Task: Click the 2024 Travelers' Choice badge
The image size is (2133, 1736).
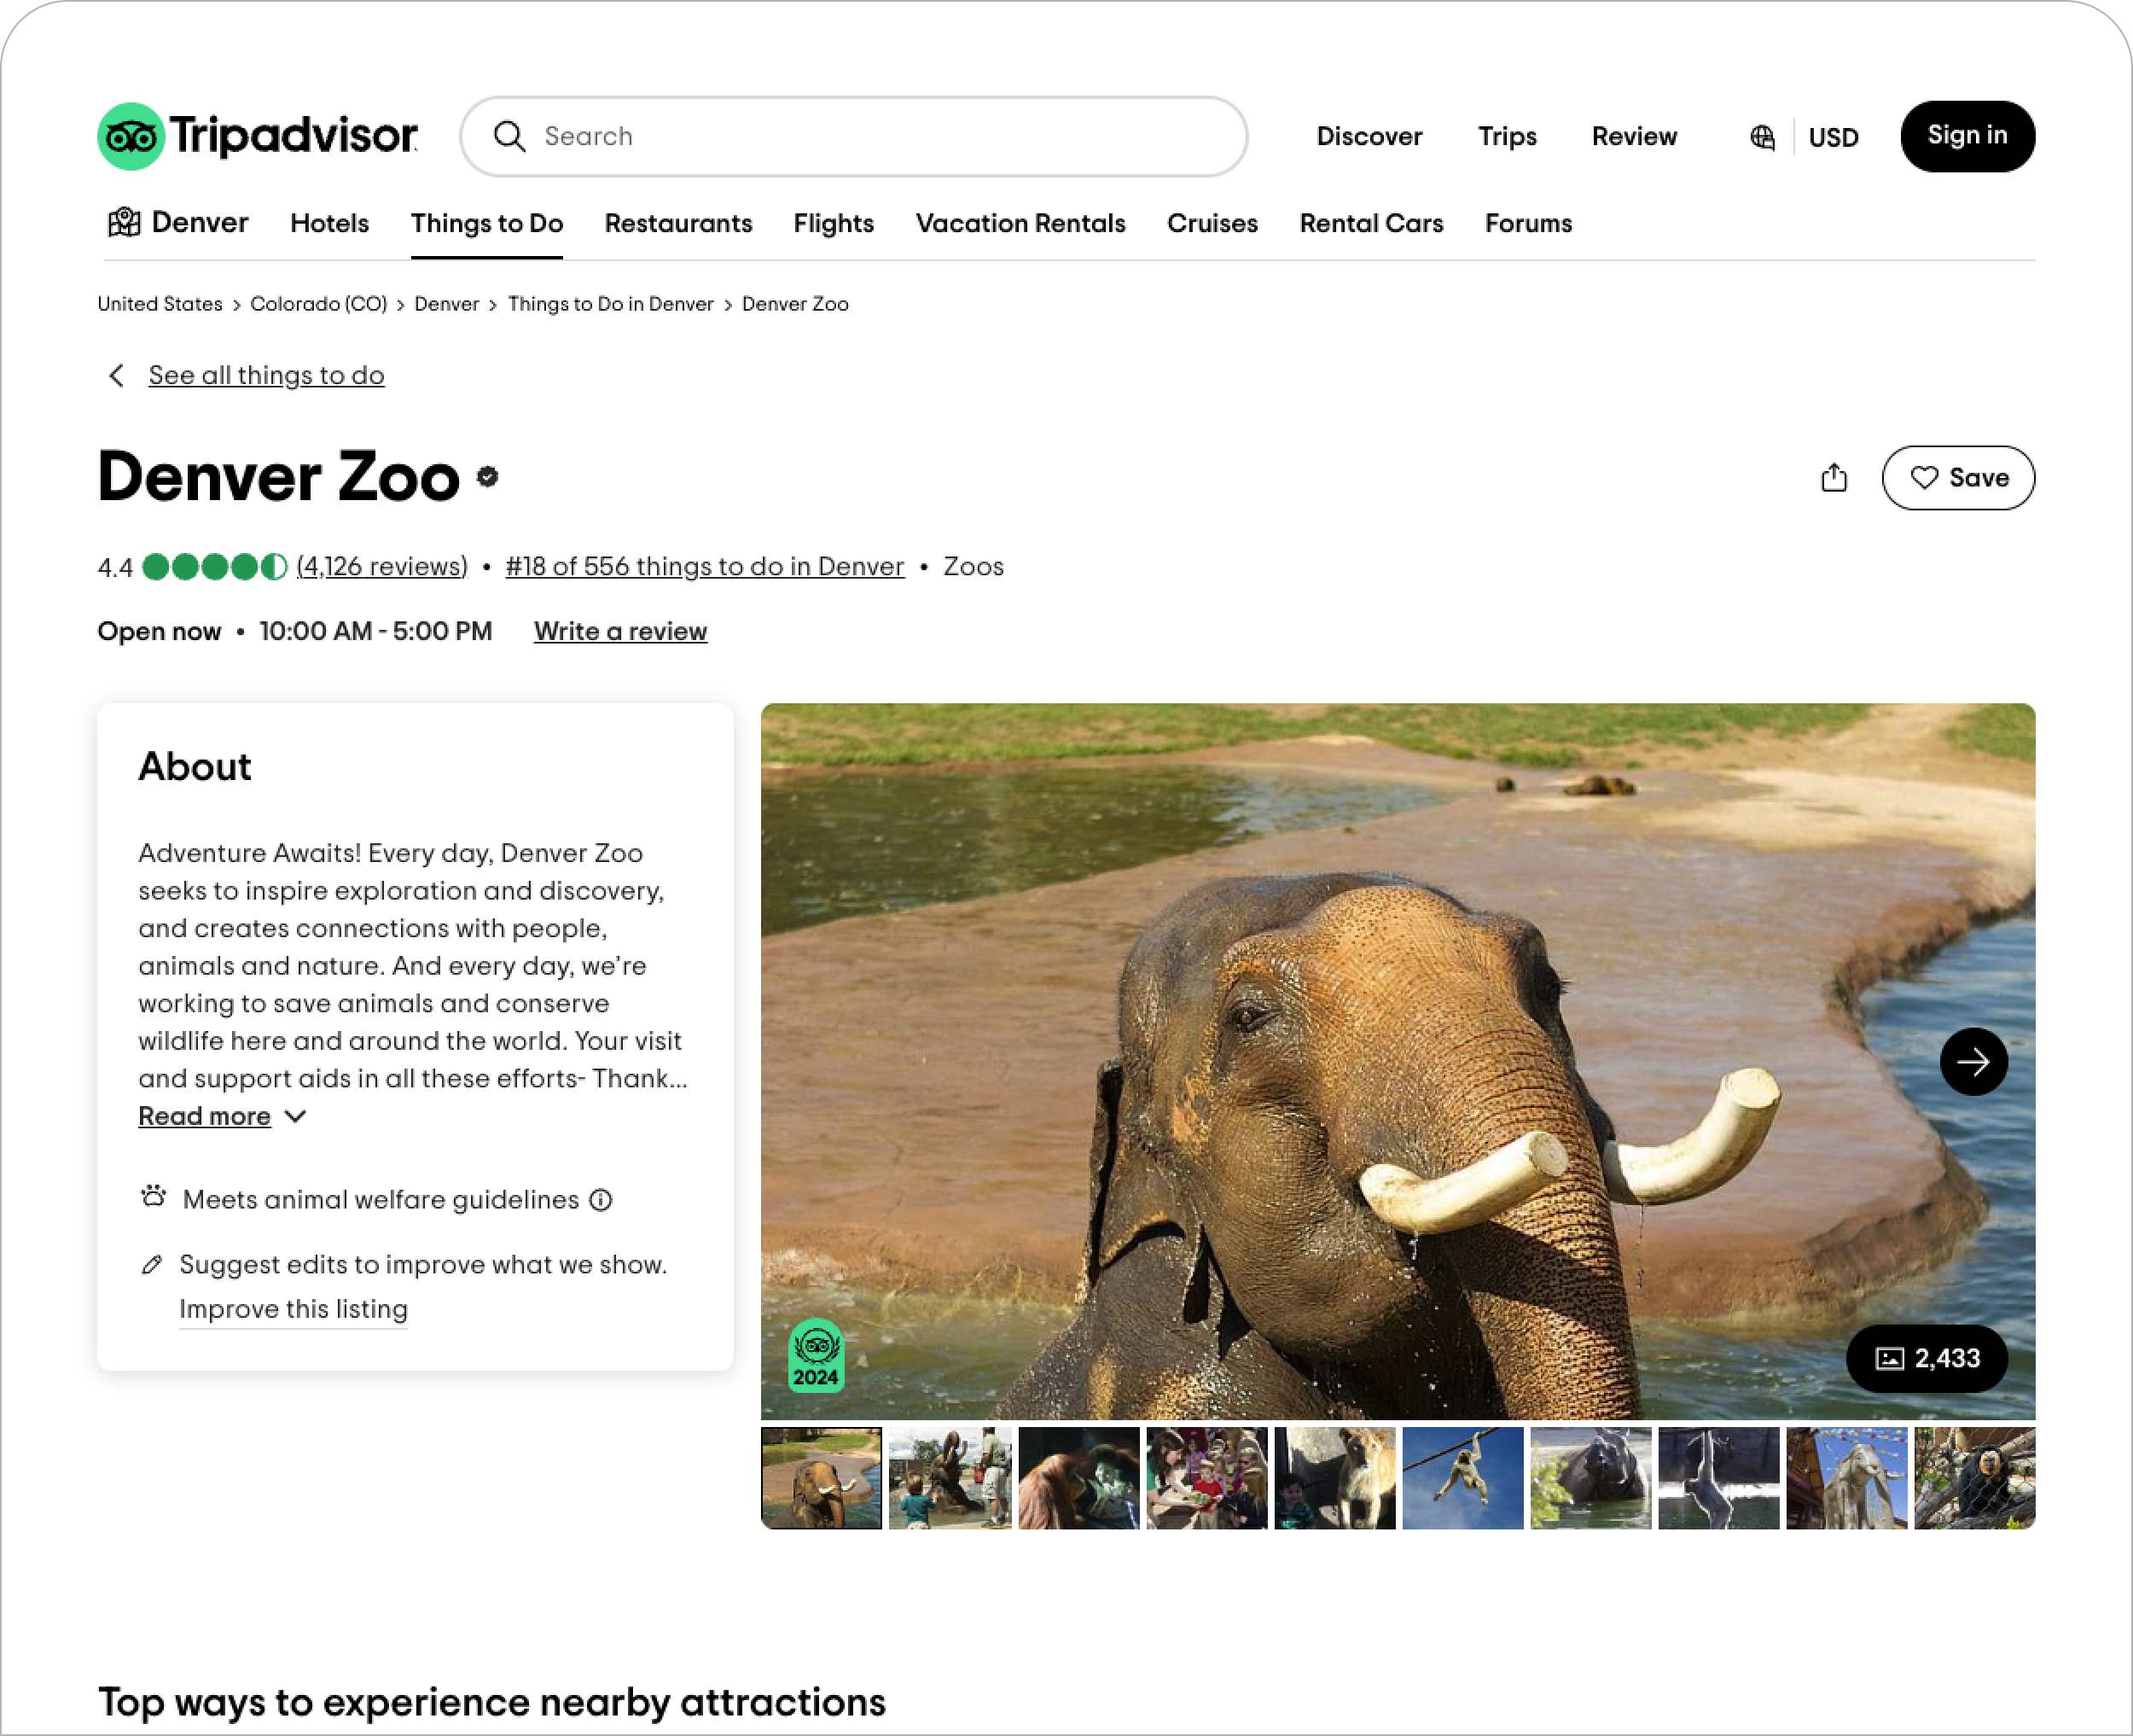Action: [x=817, y=1356]
